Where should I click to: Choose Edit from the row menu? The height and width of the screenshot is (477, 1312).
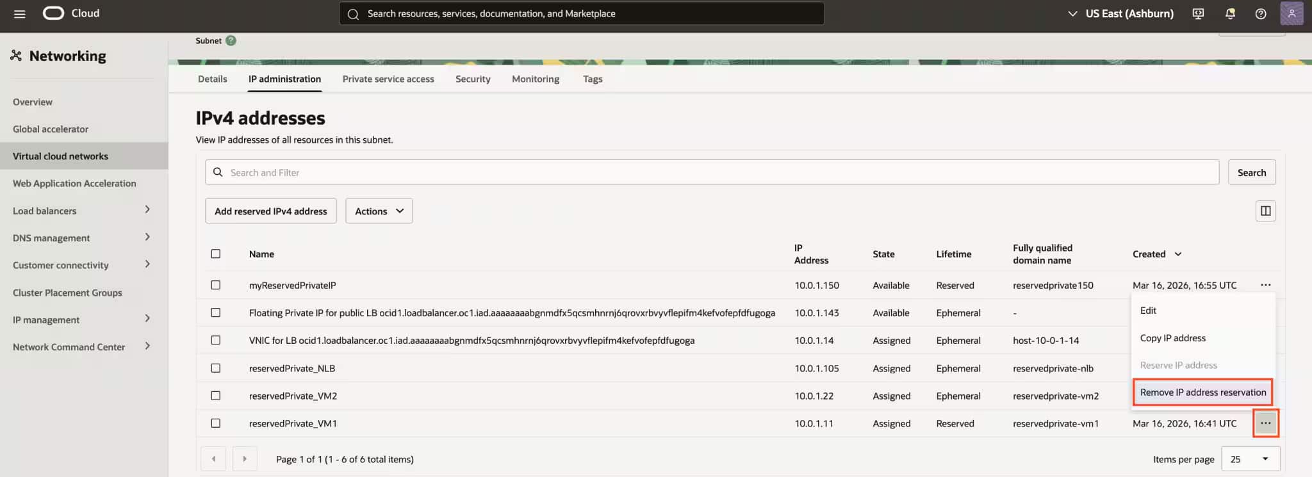pyautogui.click(x=1203, y=311)
